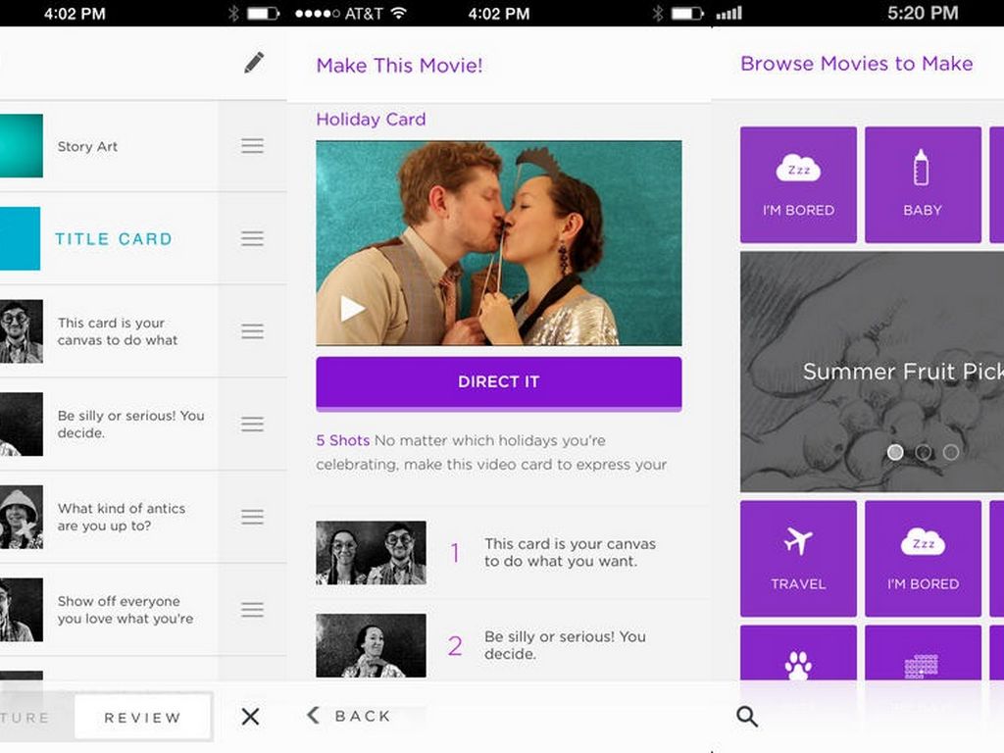The height and width of the screenshot is (753, 1004).
Task: Select the first carousel page dot
Action: coord(895,452)
